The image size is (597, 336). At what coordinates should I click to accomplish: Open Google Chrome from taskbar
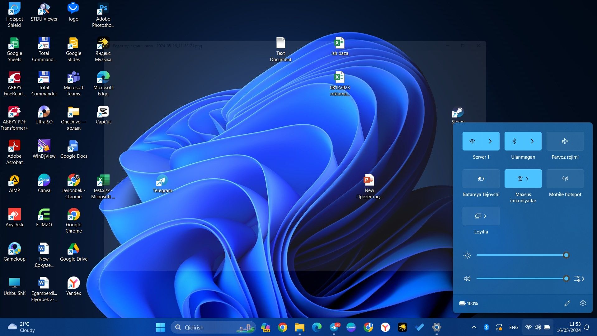coord(283,327)
